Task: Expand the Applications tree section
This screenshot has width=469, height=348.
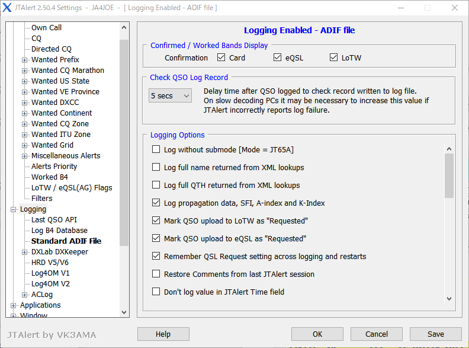Action: point(14,305)
